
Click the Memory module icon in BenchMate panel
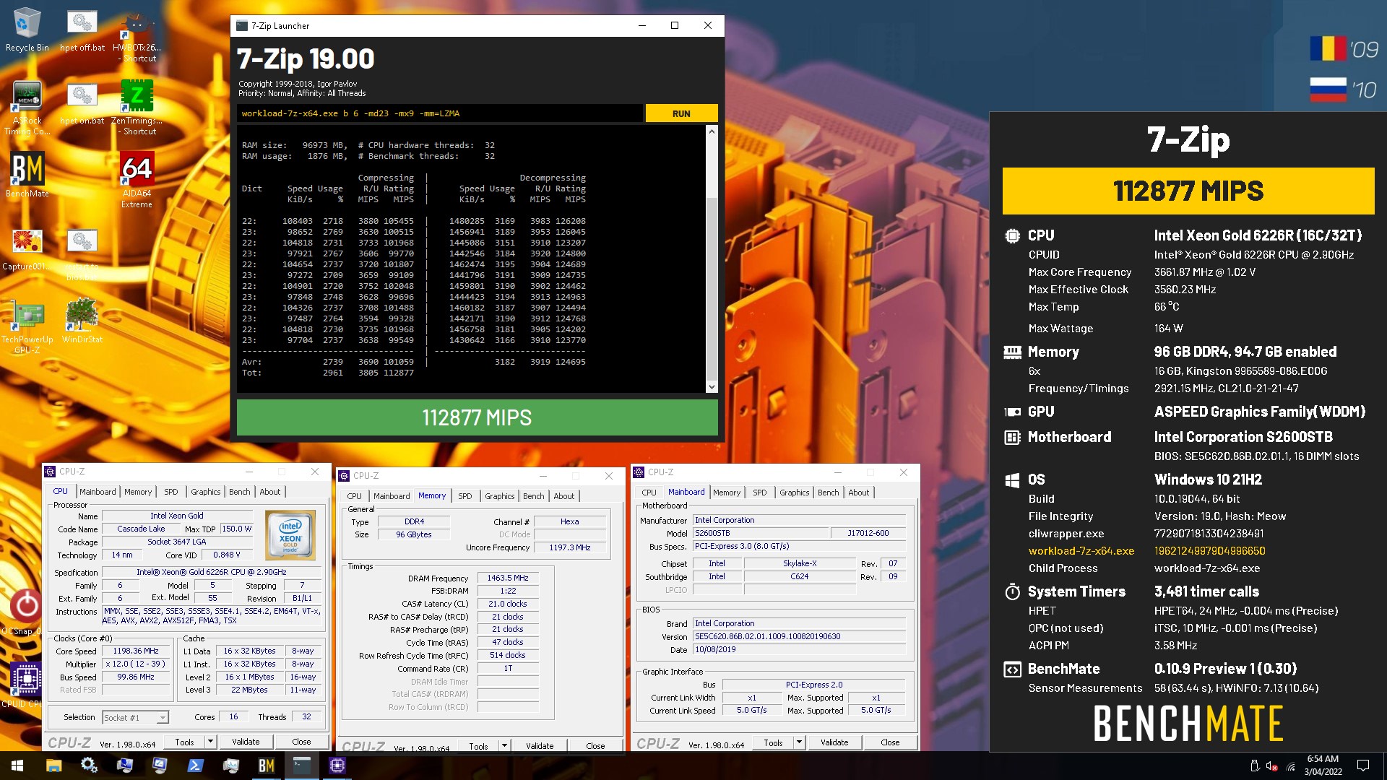(x=1012, y=352)
